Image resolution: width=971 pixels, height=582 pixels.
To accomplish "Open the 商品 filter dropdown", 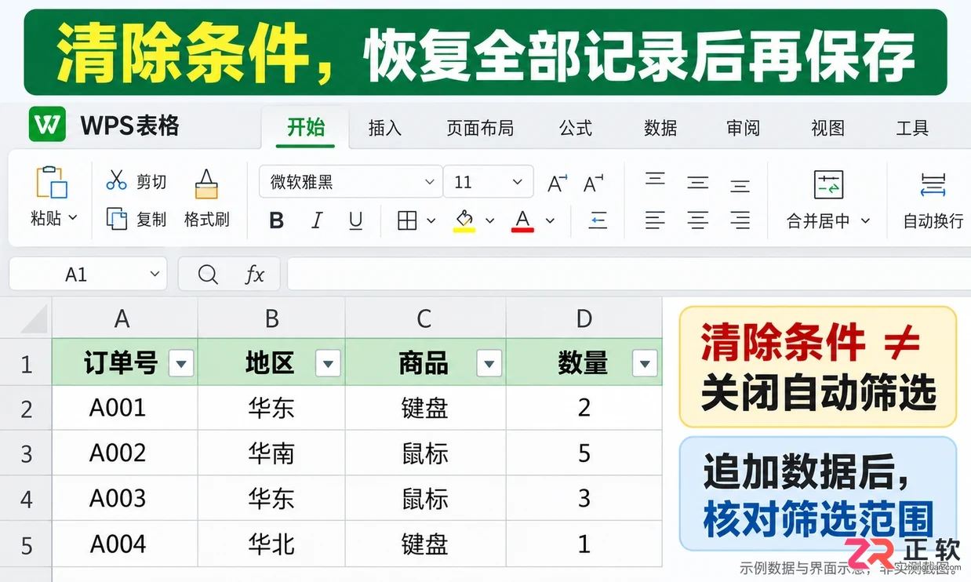I will point(489,363).
